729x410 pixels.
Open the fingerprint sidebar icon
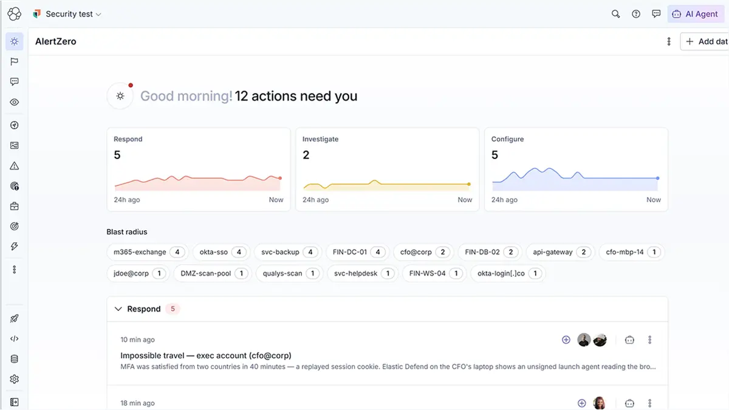tap(15, 186)
